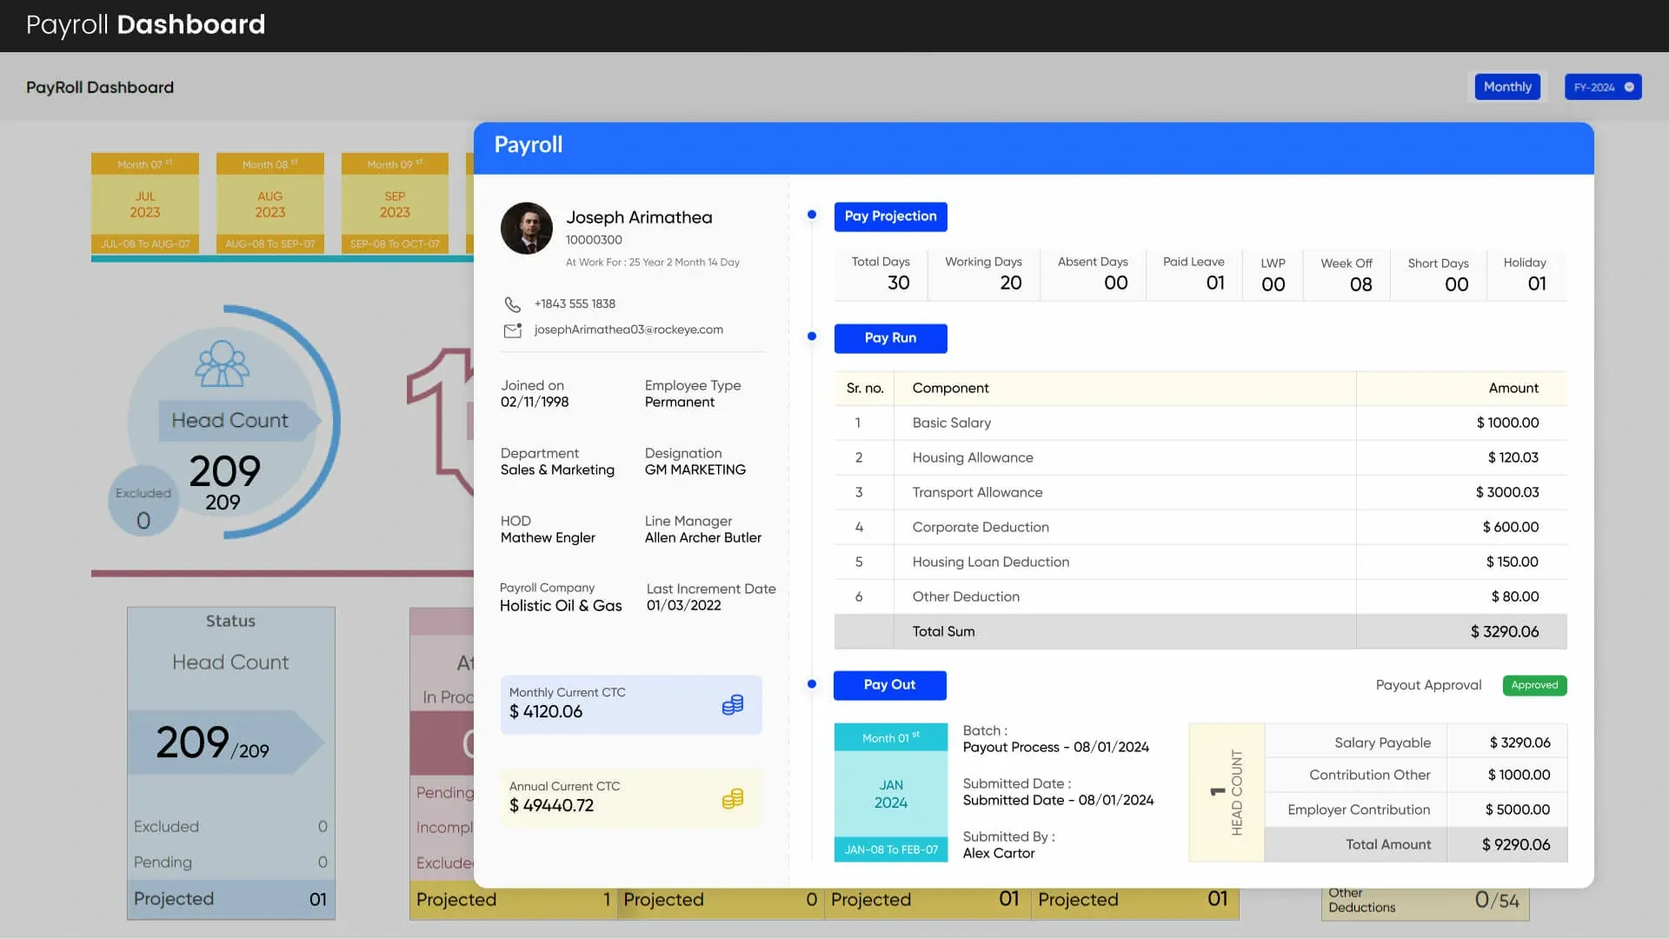Viewport: 1669px width, 939px height.
Task: Select the AUG 2023 month card
Action: (x=270, y=204)
